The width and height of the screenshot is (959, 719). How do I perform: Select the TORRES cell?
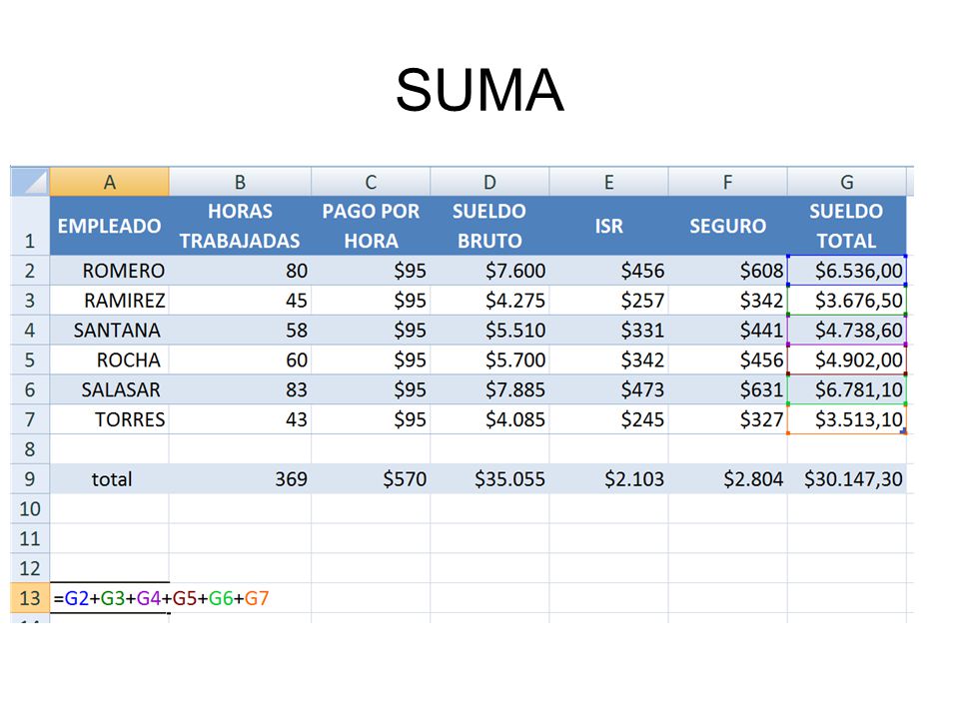coord(110,419)
